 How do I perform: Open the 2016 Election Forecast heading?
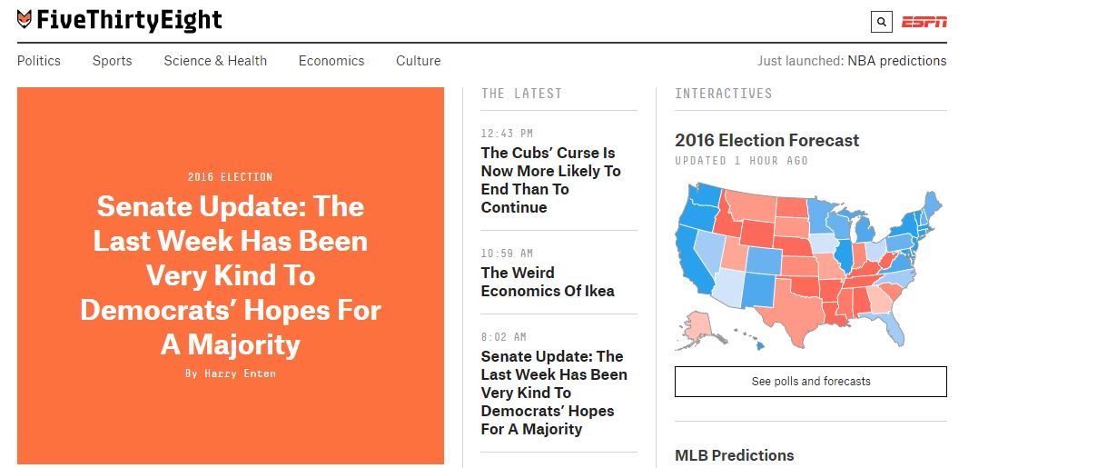coord(766,140)
